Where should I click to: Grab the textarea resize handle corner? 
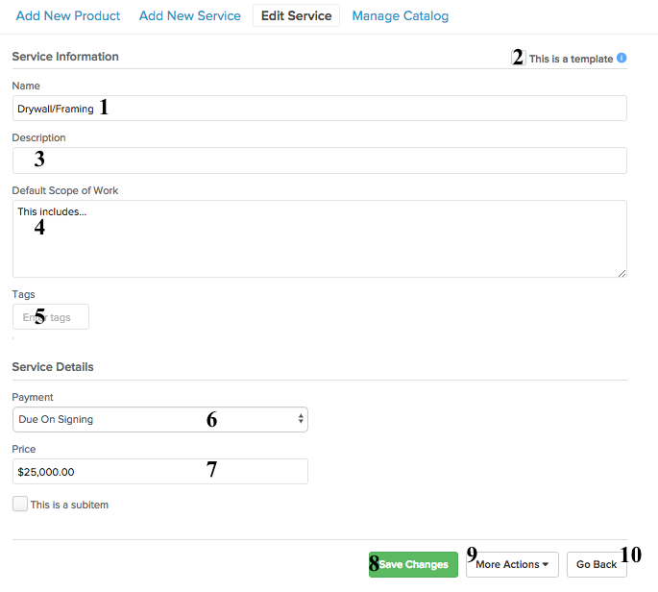[621, 273]
